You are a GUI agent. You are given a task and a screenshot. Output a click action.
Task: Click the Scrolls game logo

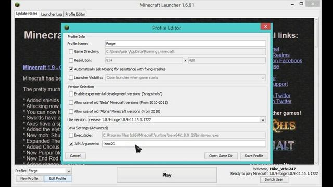(284, 126)
